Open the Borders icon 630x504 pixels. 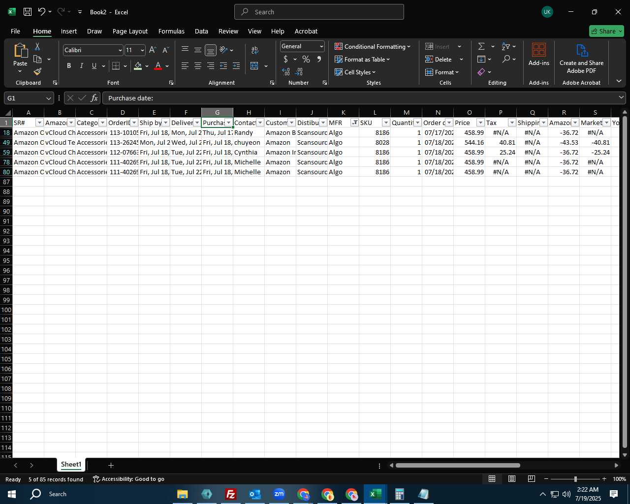click(x=116, y=65)
